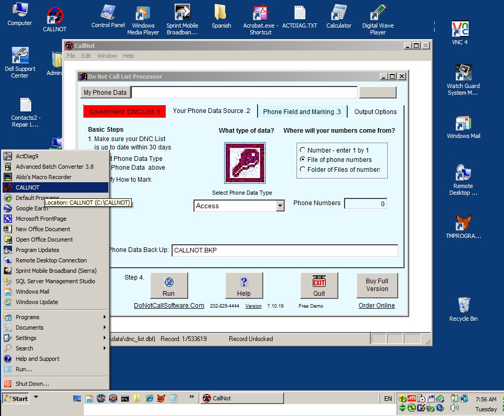The width and height of the screenshot is (504, 416).
Task: Select ActDiag9 in the Start menu
Action: [x=55, y=156]
